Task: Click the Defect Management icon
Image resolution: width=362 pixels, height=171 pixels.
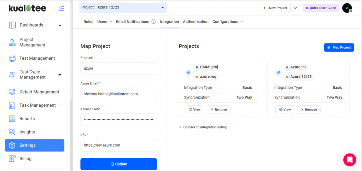Action: pyautogui.click(x=12, y=92)
